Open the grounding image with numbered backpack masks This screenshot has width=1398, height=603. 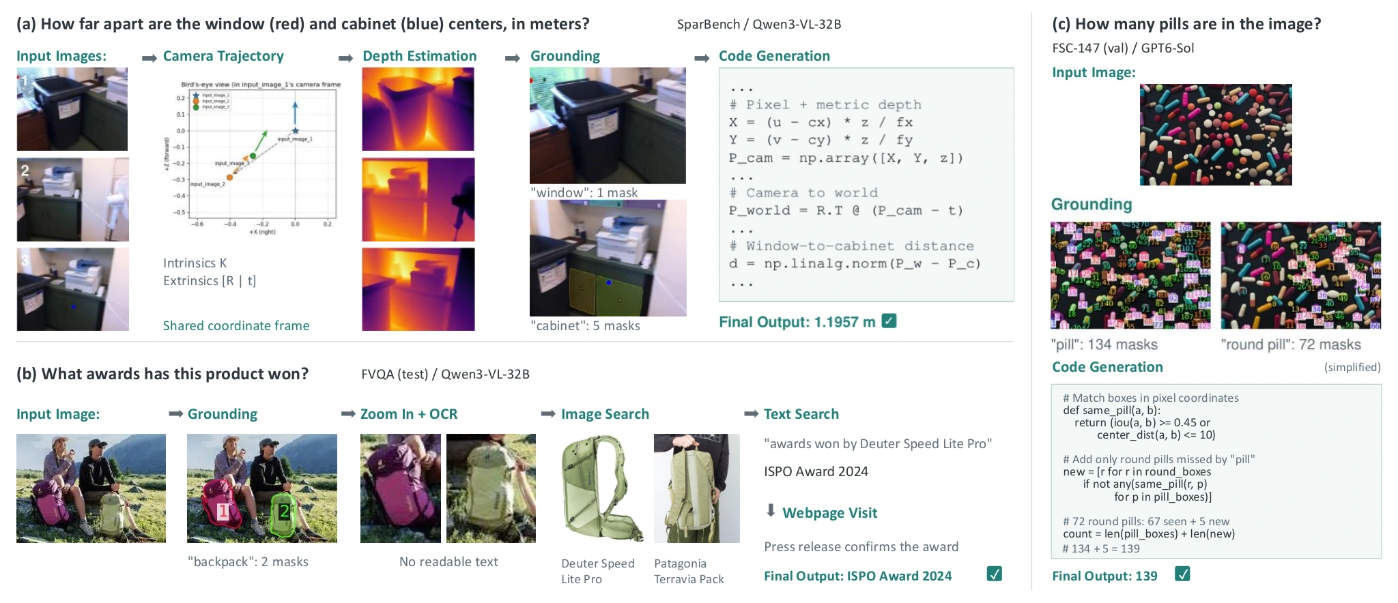click(262, 488)
